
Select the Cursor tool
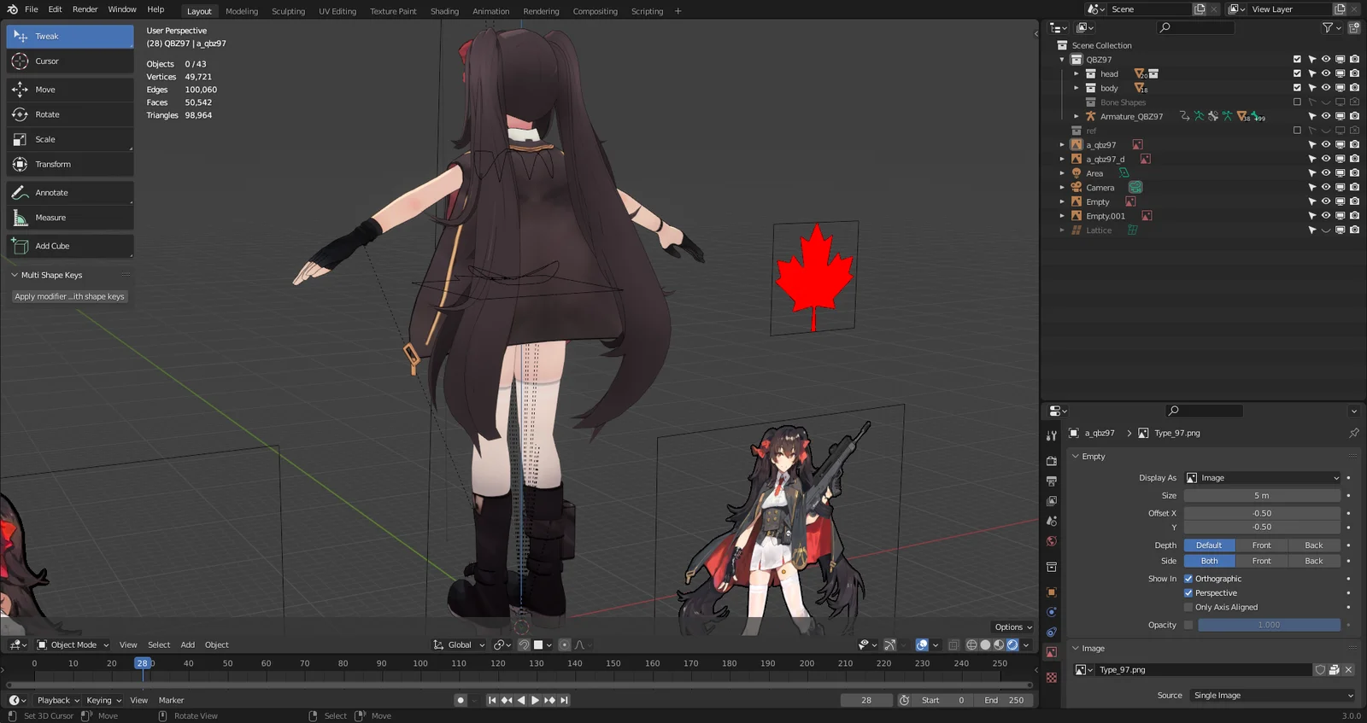click(x=70, y=61)
